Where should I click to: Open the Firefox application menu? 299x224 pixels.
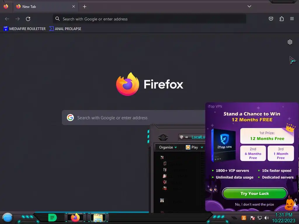coord(292,19)
